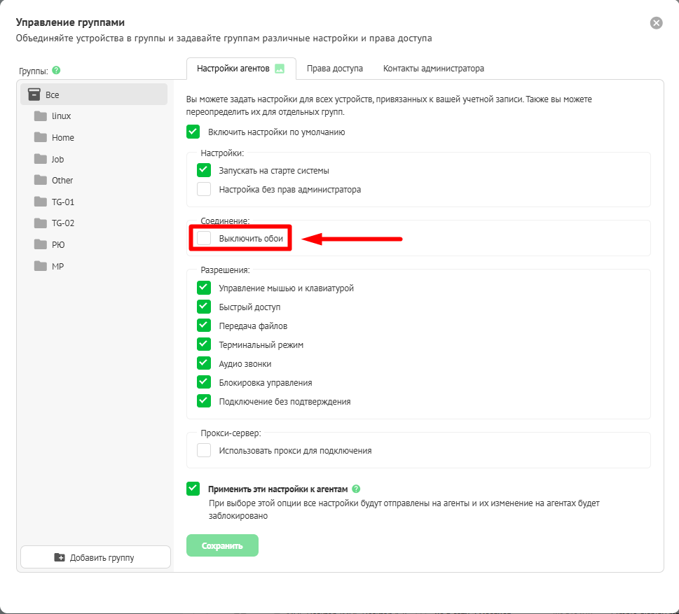Open the Контакты администратора tab

[x=433, y=69]
